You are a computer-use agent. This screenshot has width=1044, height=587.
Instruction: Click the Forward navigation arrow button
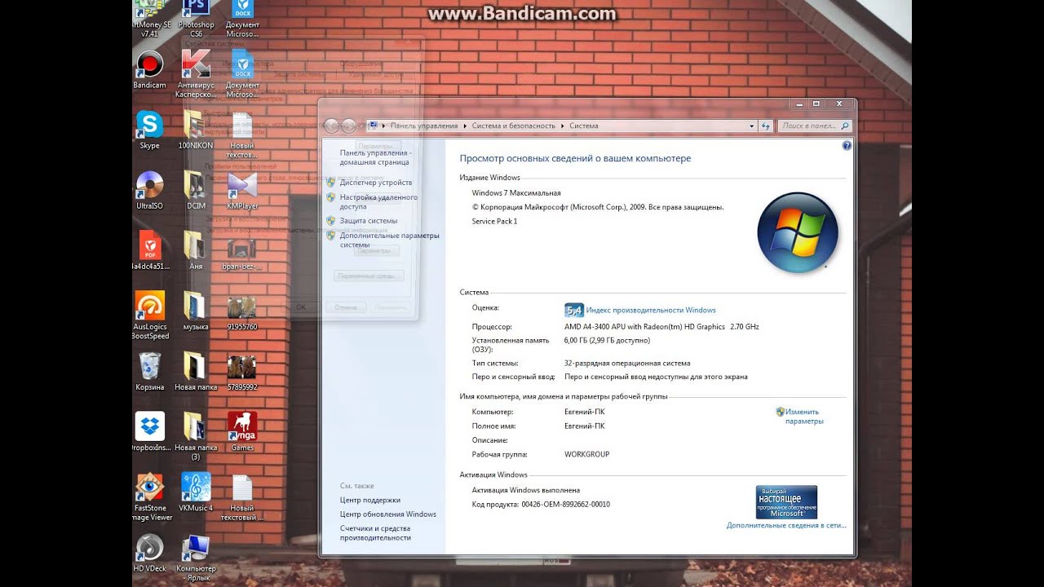[x=349, y=126]
